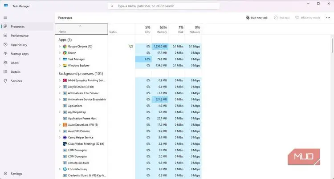334x179 pixels.
Task: Select the Application Frame Host row
Action: point(128,118)
